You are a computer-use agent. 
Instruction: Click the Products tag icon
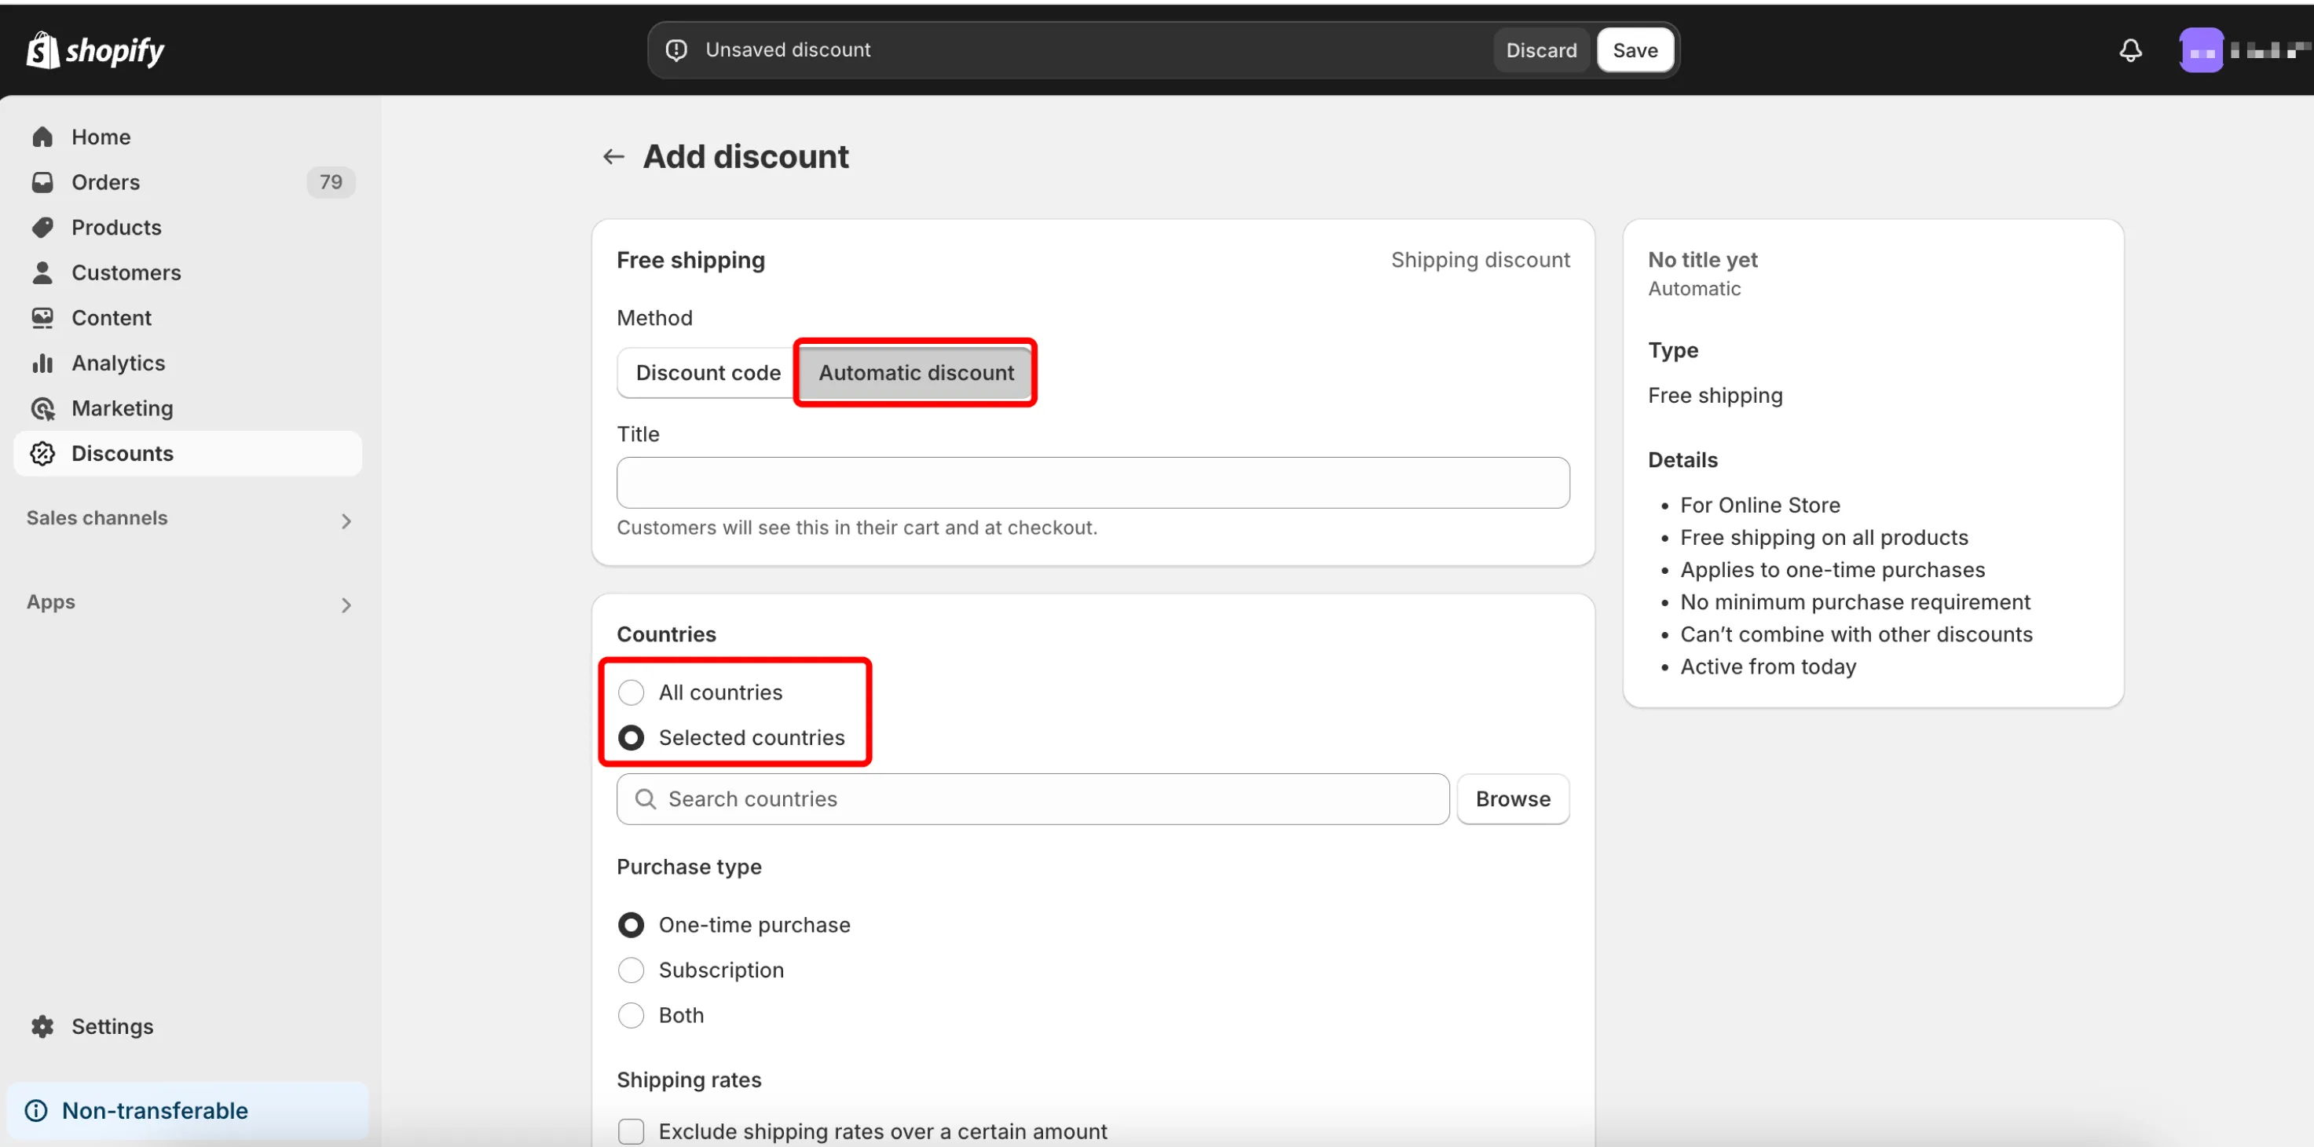tap(42, 227)
